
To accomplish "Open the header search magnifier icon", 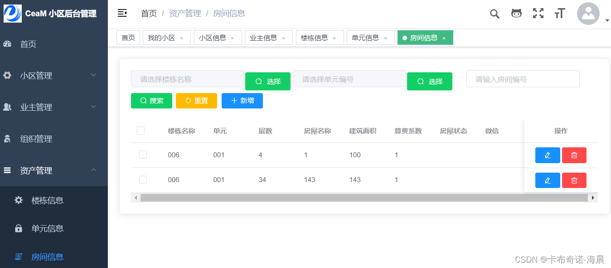I will (495, 14).
